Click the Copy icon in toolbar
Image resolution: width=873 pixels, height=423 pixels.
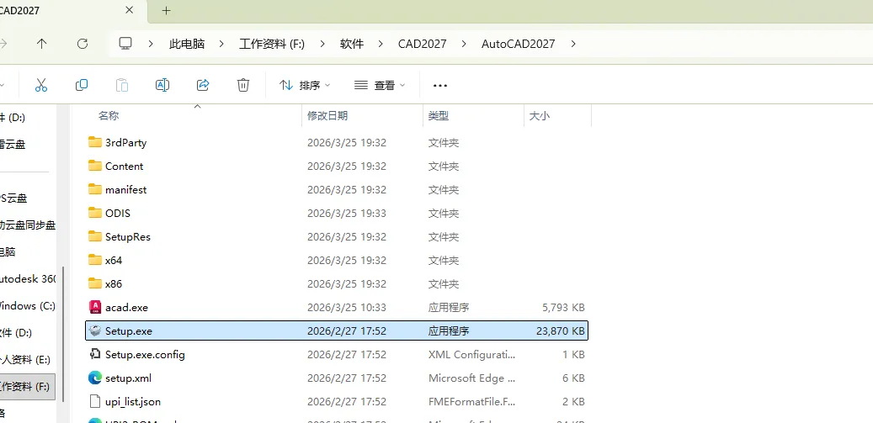point(82,85)
